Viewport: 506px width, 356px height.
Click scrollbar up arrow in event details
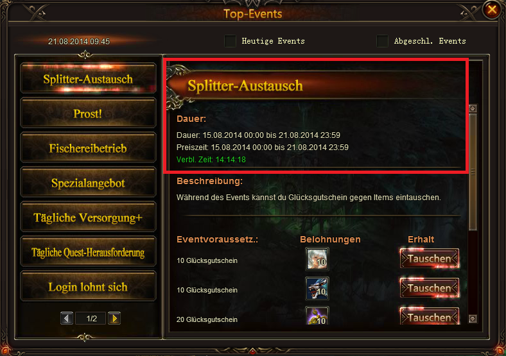pyautogui.click(x=473, y=108)
